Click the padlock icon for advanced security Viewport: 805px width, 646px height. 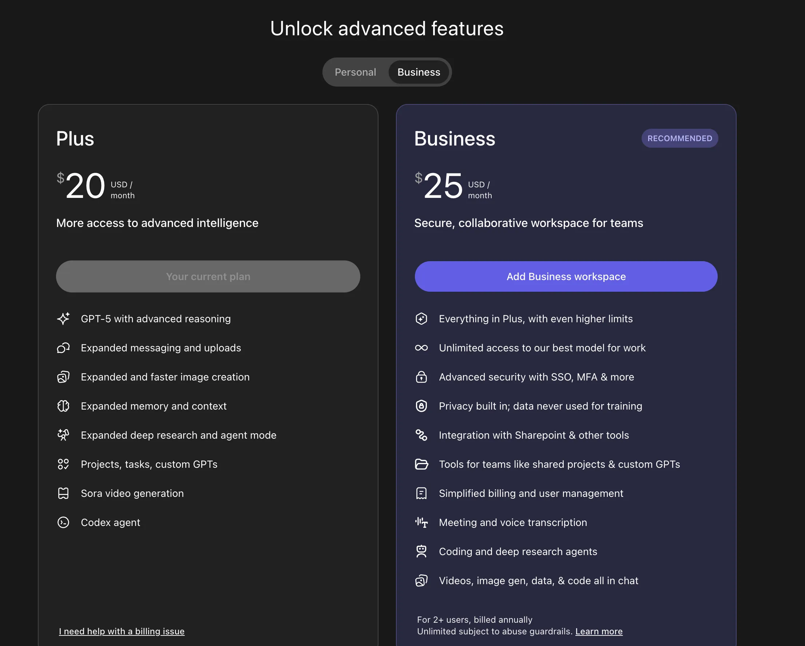[x=421, y=377]
